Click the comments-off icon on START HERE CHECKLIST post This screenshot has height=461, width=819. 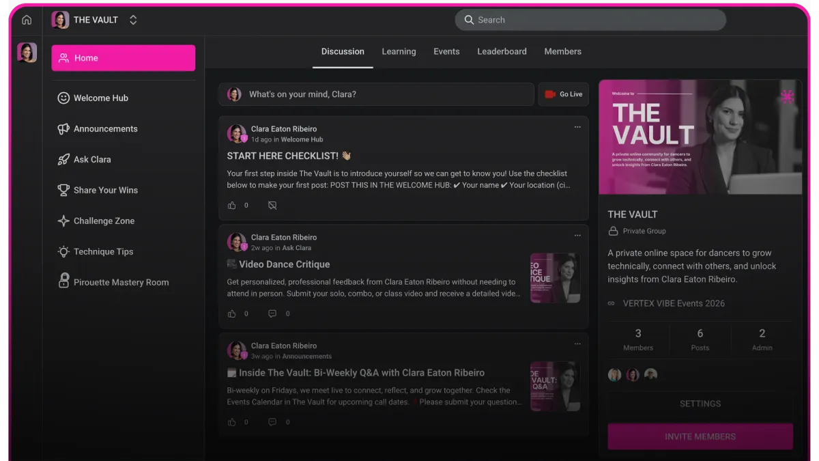coord(272,205)
